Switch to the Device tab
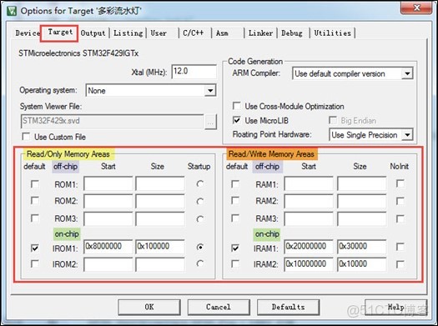This screenshot has width=438, height=326. click(28, 33)
